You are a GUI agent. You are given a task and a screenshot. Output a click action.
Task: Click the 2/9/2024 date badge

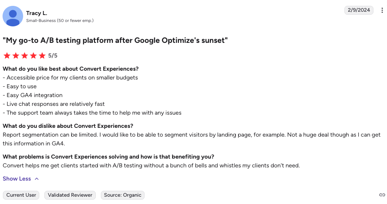pyautogui.click(x=359, y=10)
